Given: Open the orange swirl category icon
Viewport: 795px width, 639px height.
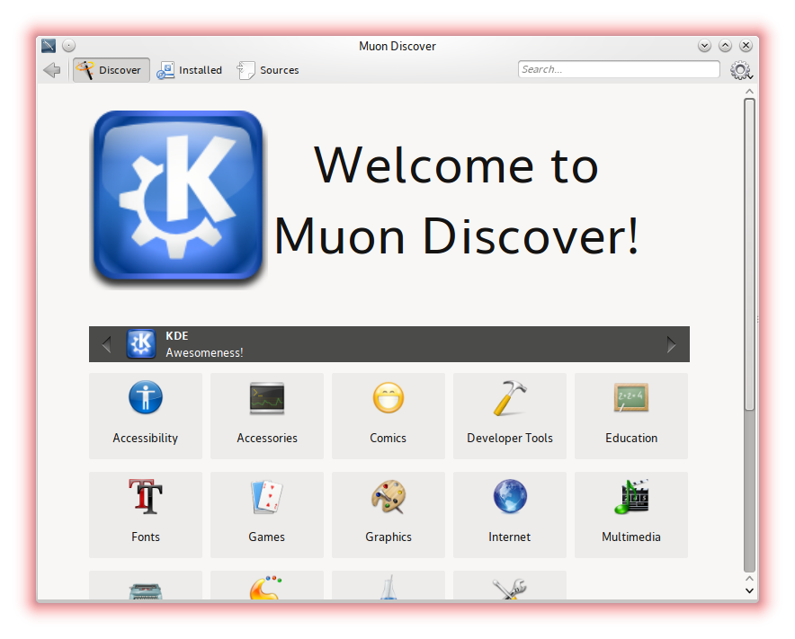Looking at the screenshot, I should tap(265, 588).
